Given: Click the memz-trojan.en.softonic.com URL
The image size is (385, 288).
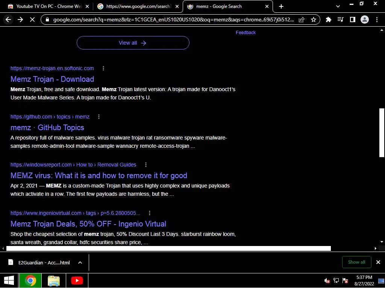Looking at the screenshot, I should (52, 68).
